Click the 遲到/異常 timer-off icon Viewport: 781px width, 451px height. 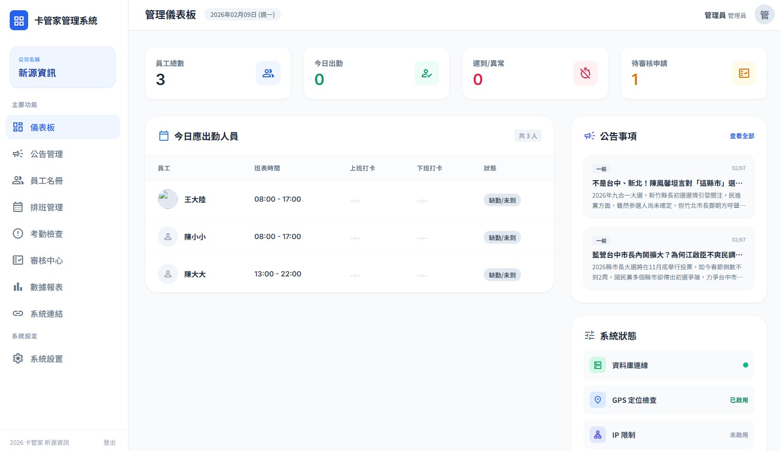tap(585, 73)
